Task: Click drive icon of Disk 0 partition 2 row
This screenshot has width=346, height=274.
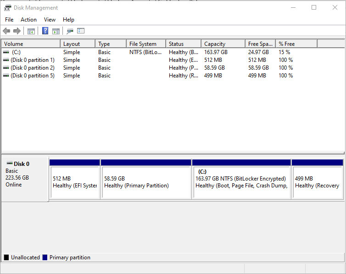Action: 6,68
